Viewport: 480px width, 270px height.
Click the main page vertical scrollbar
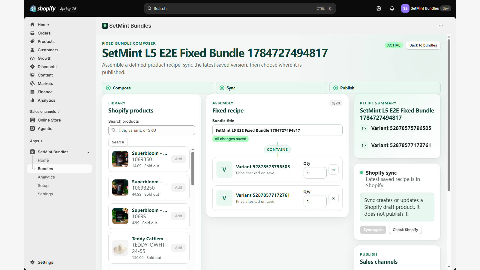[x=449, y=115]
